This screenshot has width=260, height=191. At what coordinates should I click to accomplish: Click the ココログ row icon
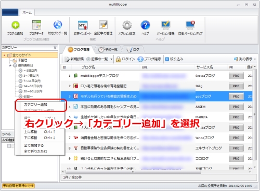[x=75, y=158]
